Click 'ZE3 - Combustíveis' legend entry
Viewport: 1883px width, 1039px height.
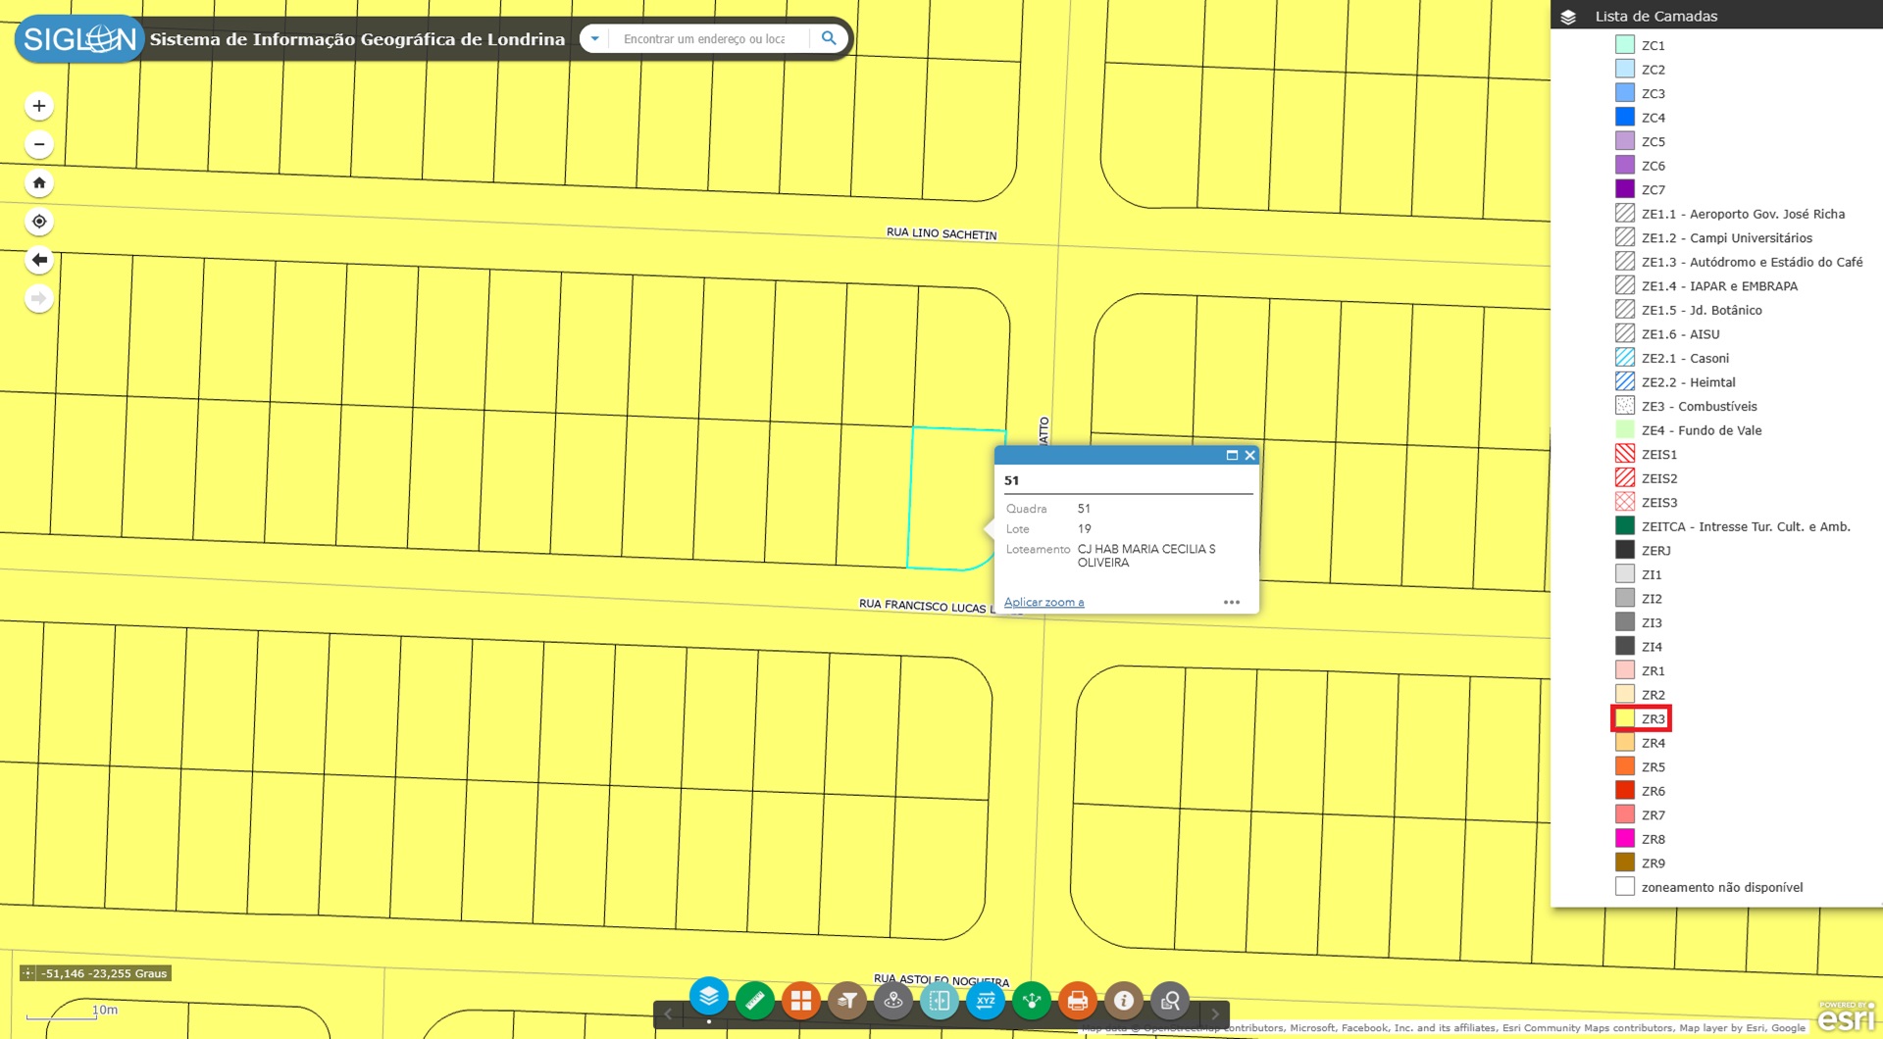pyautogui.click(x=1699, y=406)
